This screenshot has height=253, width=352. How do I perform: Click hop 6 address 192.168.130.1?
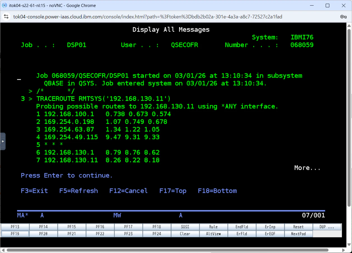click(x=69, y=152)
